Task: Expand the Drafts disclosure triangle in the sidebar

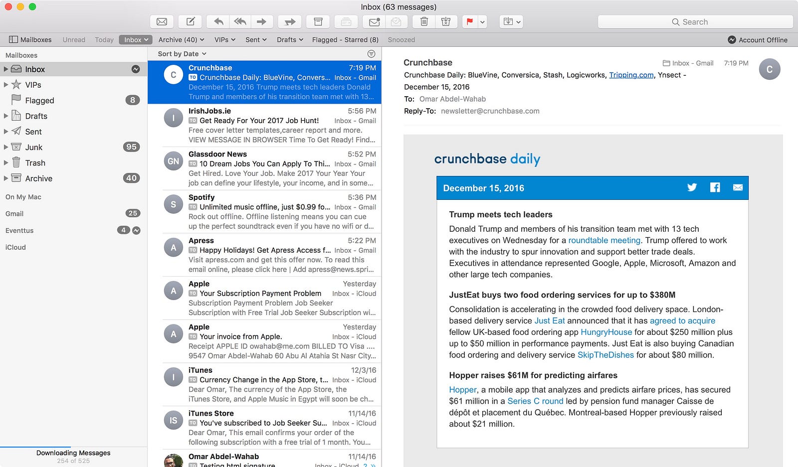Action: click(6, 116)
